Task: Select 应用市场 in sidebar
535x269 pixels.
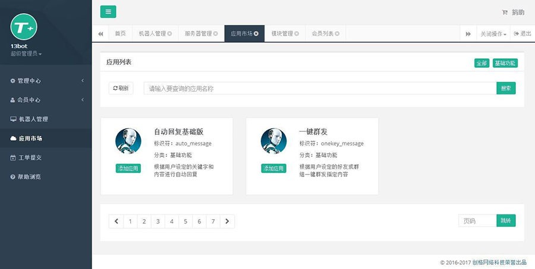Action: (x=46, y=138)
